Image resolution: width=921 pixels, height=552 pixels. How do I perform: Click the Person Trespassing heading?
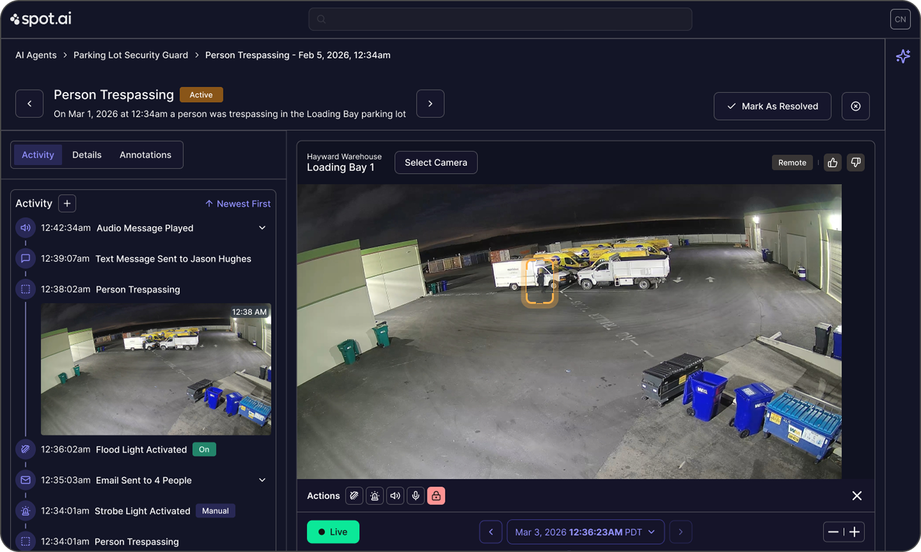tap(114, 94)
